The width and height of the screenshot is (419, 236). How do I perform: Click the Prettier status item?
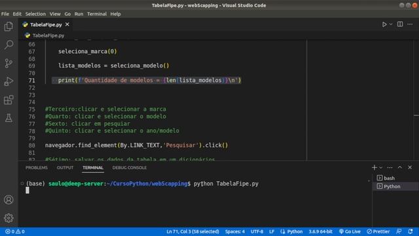[378, 231]
